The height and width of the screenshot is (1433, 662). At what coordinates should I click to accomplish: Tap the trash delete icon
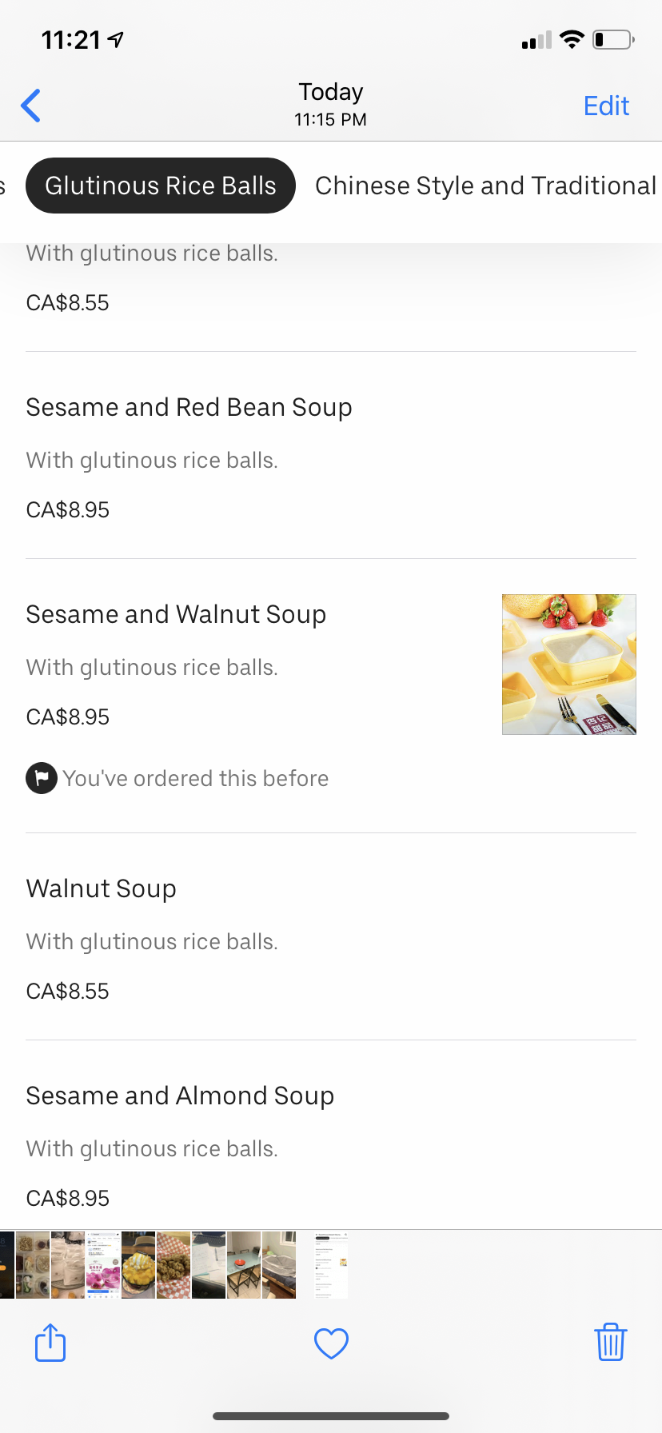[x=610, y=1343]
